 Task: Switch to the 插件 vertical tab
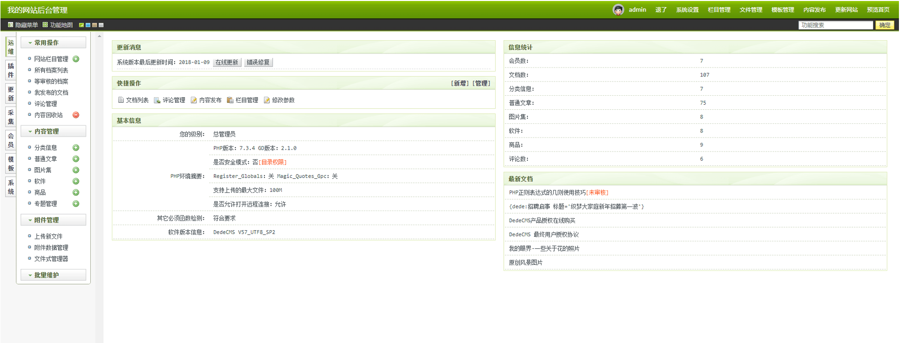11,71
